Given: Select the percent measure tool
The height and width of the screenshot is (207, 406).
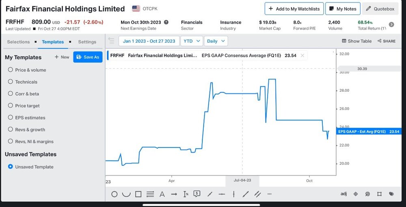Looking at the screenshot, I should 186,194.
